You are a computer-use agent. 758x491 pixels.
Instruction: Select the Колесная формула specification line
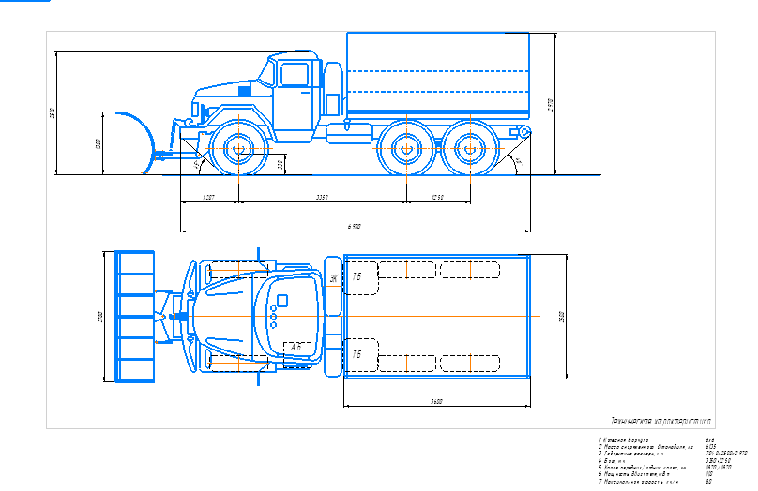click(x=623, y=439)
